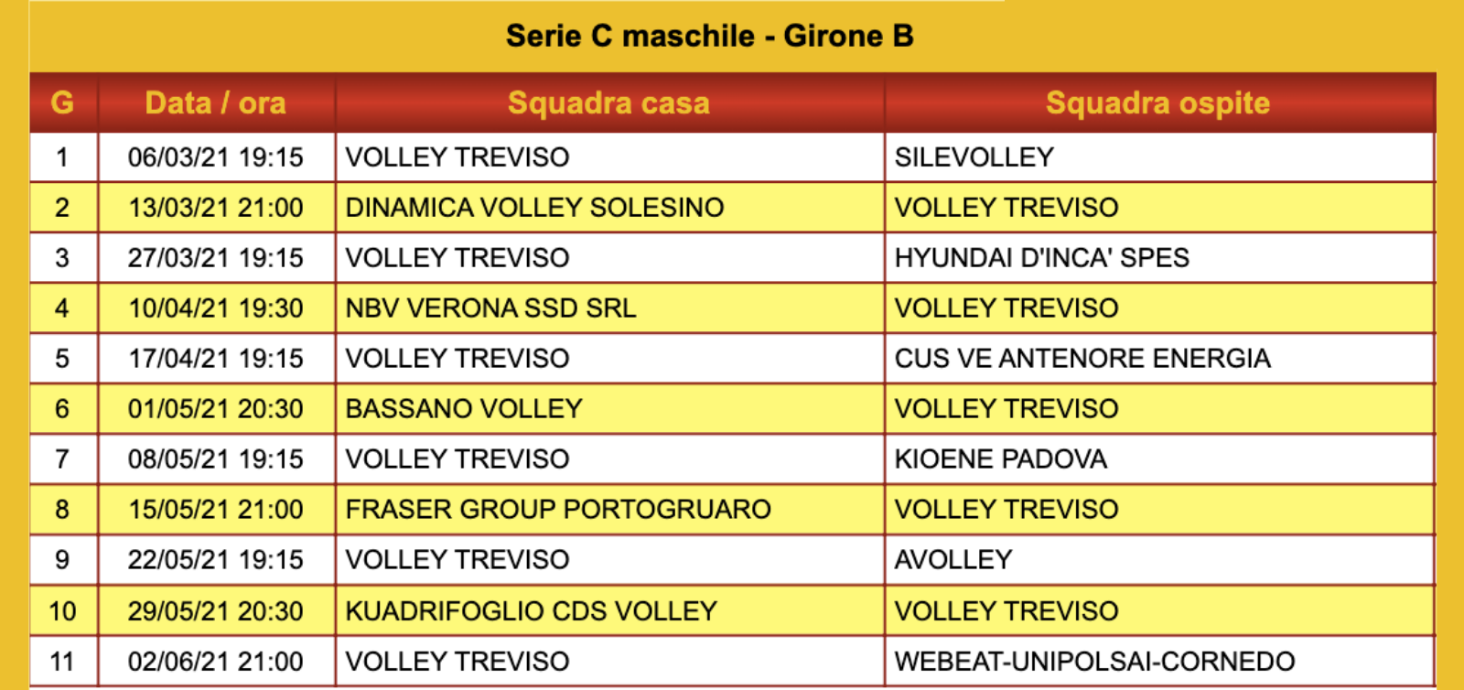Click the "G" column header
The image size is (1464, 690).
(62, 102)
